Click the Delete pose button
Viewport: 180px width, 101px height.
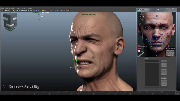[164, 74]
